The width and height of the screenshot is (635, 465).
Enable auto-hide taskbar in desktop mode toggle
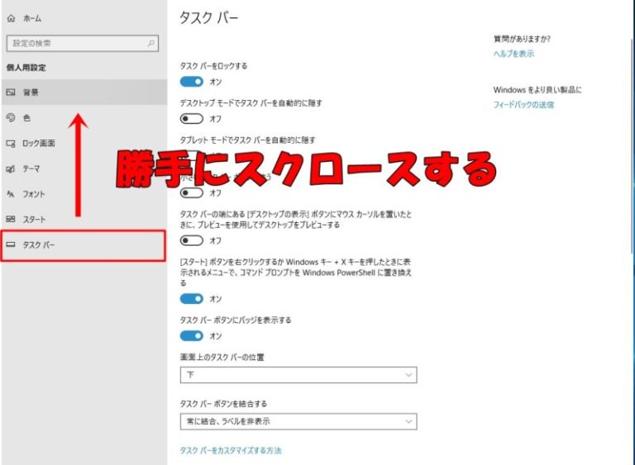click(x=192, y=119)
